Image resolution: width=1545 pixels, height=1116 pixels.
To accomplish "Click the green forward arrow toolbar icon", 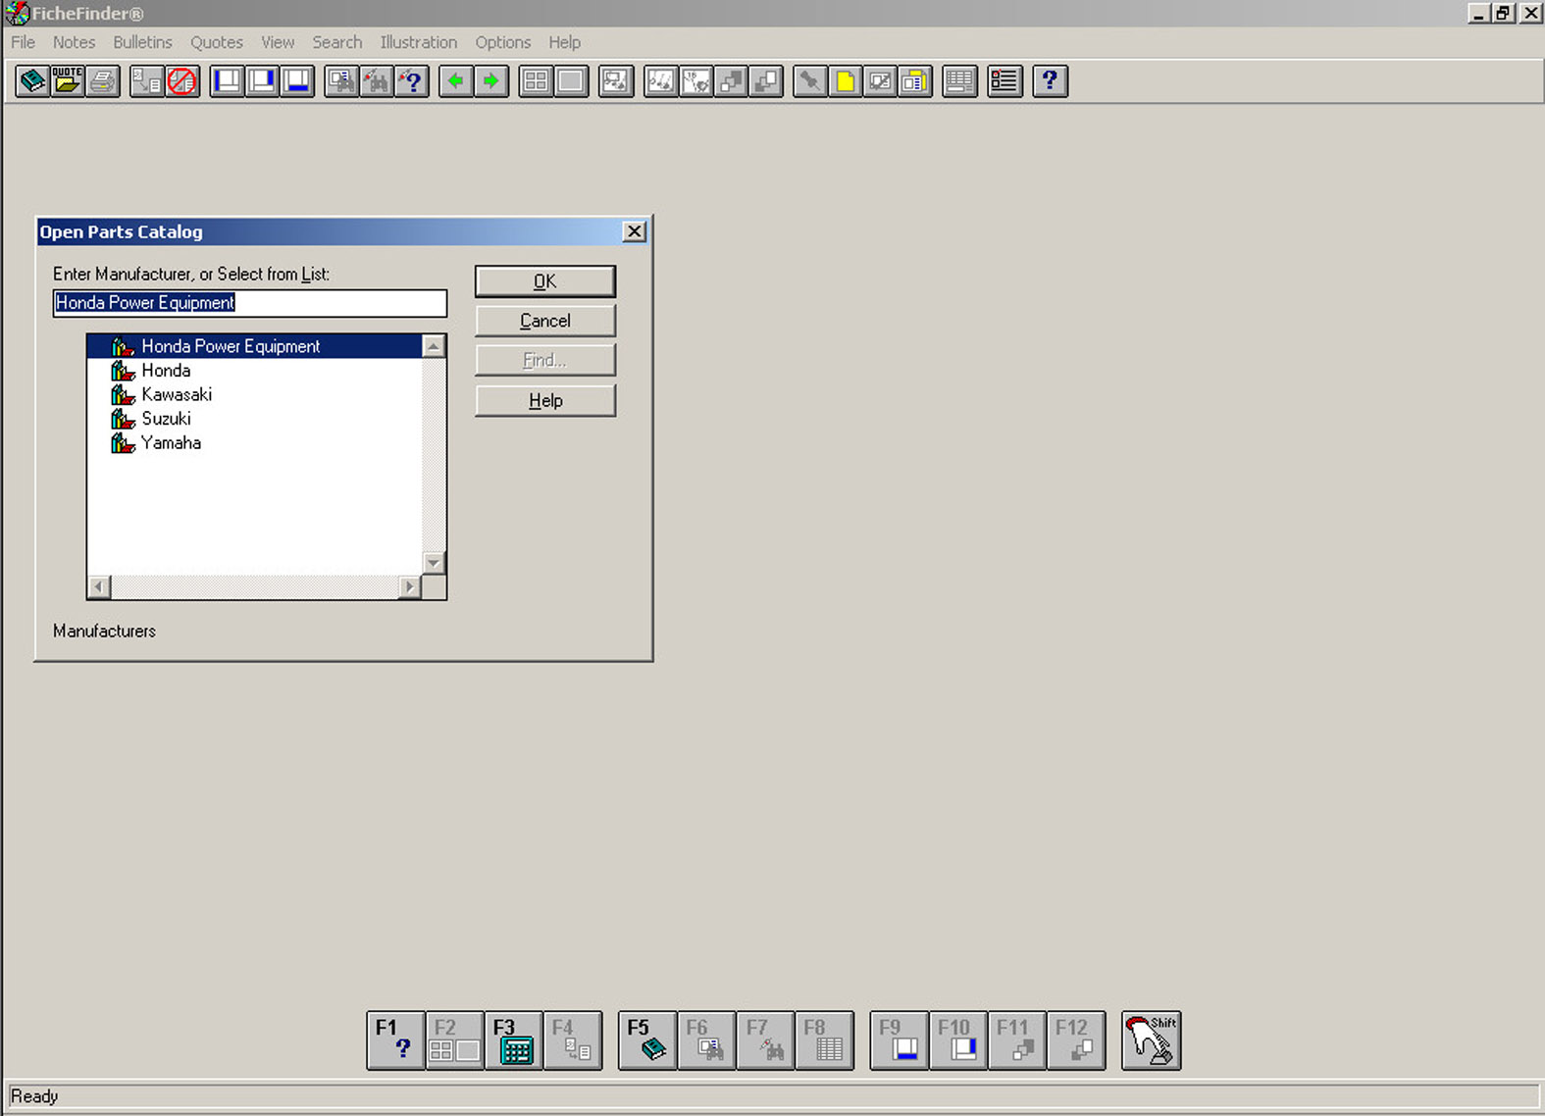I will [491, 81].
